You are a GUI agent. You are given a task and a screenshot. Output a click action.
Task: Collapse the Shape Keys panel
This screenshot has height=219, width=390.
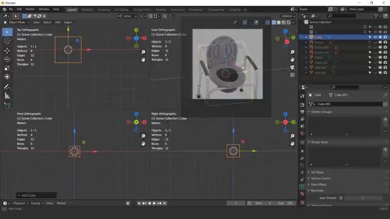(319, 142)
